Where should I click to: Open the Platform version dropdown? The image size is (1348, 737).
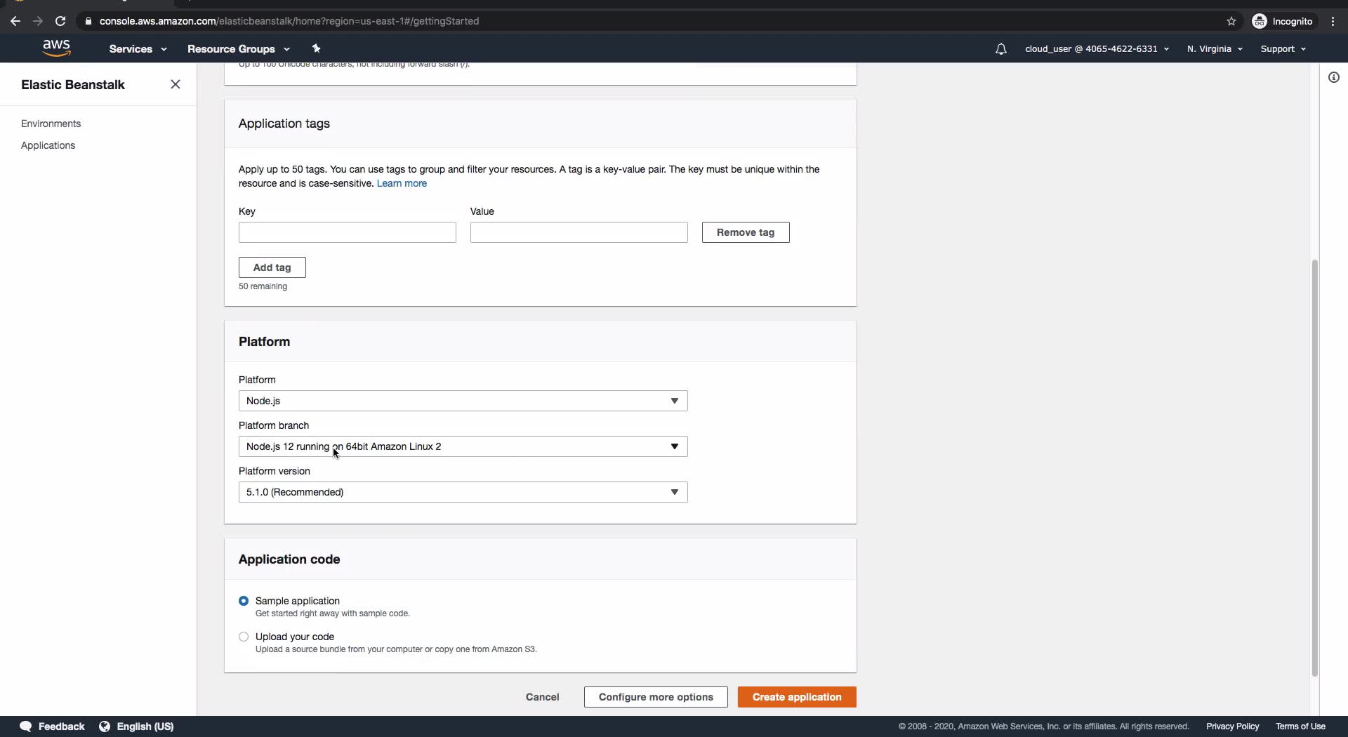[x=463, y=492]
